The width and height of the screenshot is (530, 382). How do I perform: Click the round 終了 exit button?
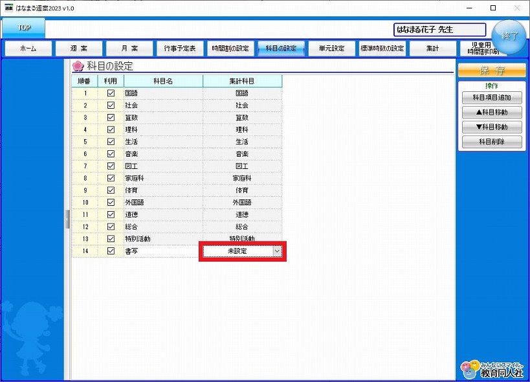tap(509, 36)
